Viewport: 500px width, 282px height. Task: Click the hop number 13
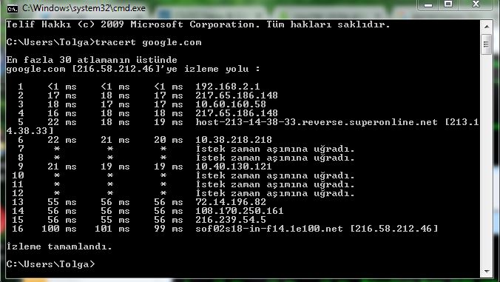18,202
